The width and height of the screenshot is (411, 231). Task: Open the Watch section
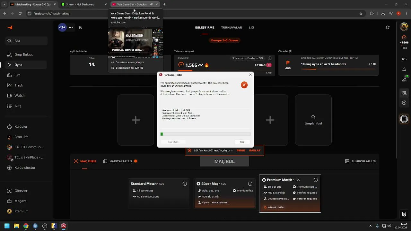coord(26,96)
